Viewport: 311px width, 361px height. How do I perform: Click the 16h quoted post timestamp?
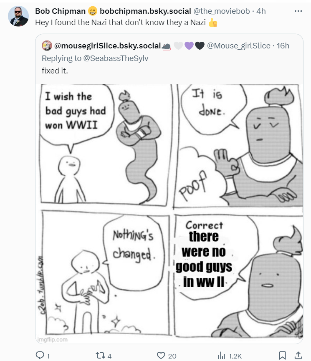click(x=283, y=46)
